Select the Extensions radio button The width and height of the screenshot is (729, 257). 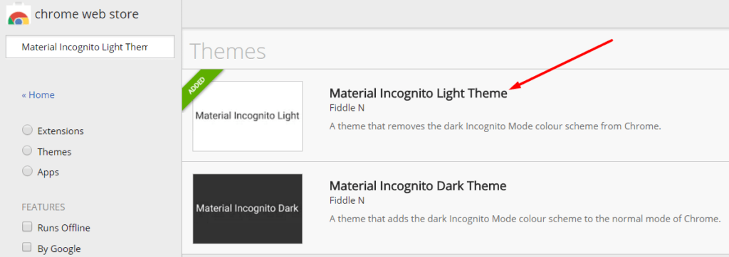click(x=28, y=131)
